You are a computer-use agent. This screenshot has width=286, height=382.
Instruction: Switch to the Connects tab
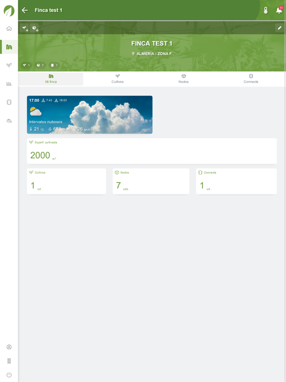coord(251,79)
